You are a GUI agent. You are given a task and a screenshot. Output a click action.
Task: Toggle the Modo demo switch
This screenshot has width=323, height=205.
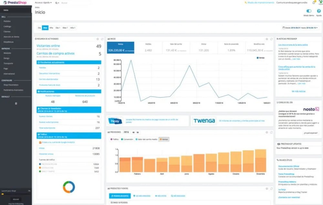308,11
